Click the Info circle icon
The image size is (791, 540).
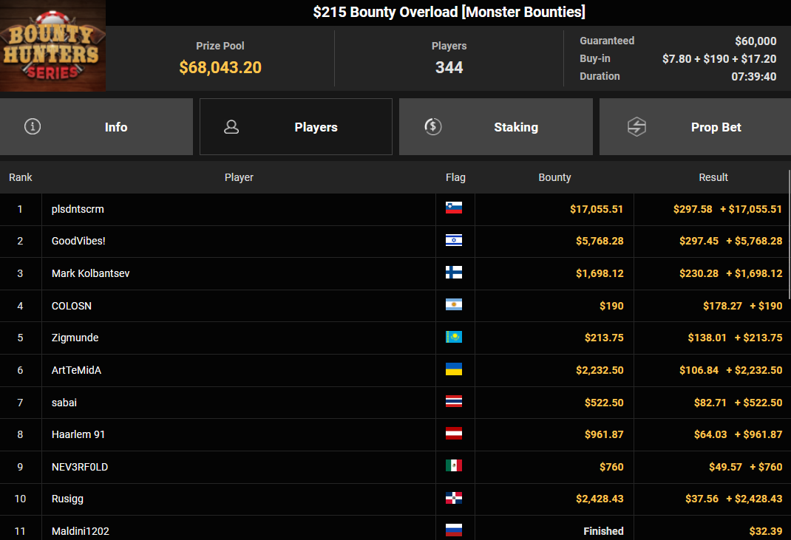click(33, 126)
